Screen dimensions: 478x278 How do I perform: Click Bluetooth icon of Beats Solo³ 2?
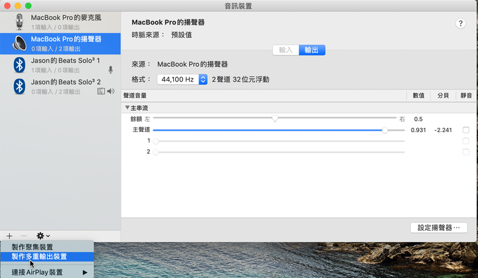point(19,86)
